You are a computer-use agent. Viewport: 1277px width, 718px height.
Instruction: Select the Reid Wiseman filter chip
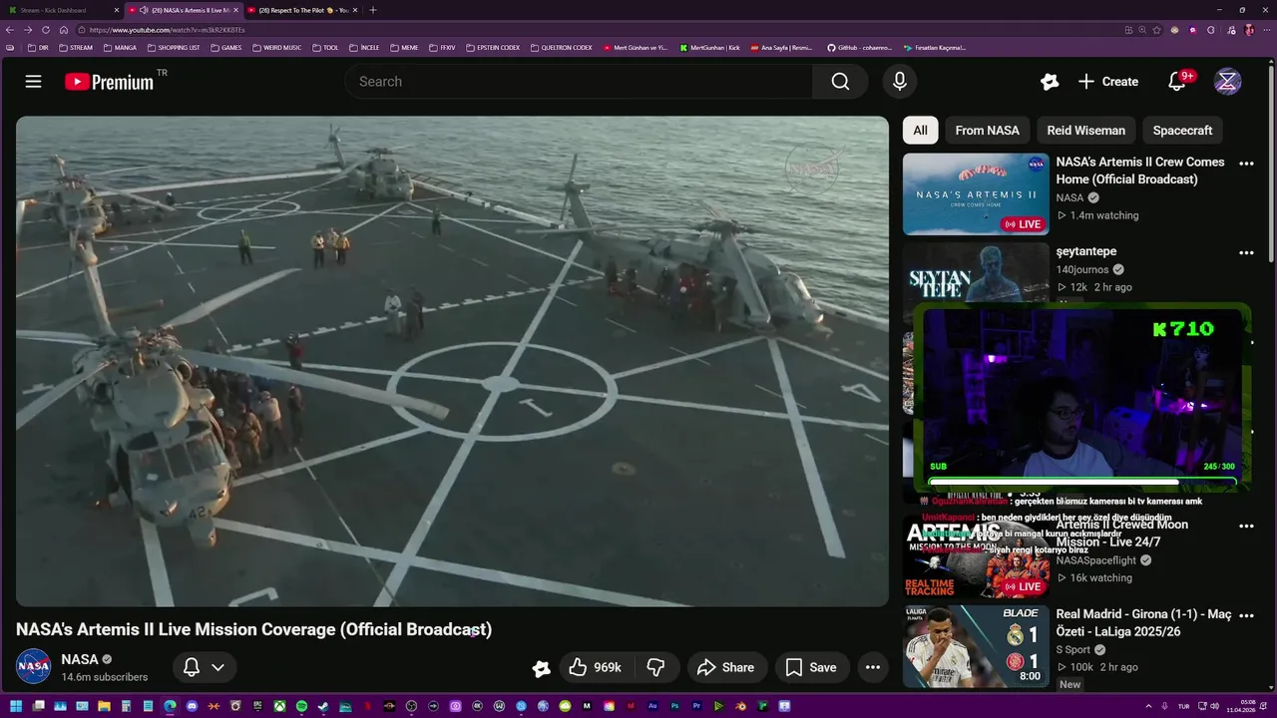(x=1085, y=131)
